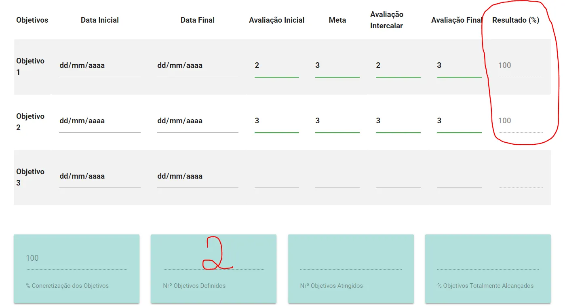
Task: Select the Data Final field for Objetivo 1
Action: pyautogui.click(x=197, y=65)
